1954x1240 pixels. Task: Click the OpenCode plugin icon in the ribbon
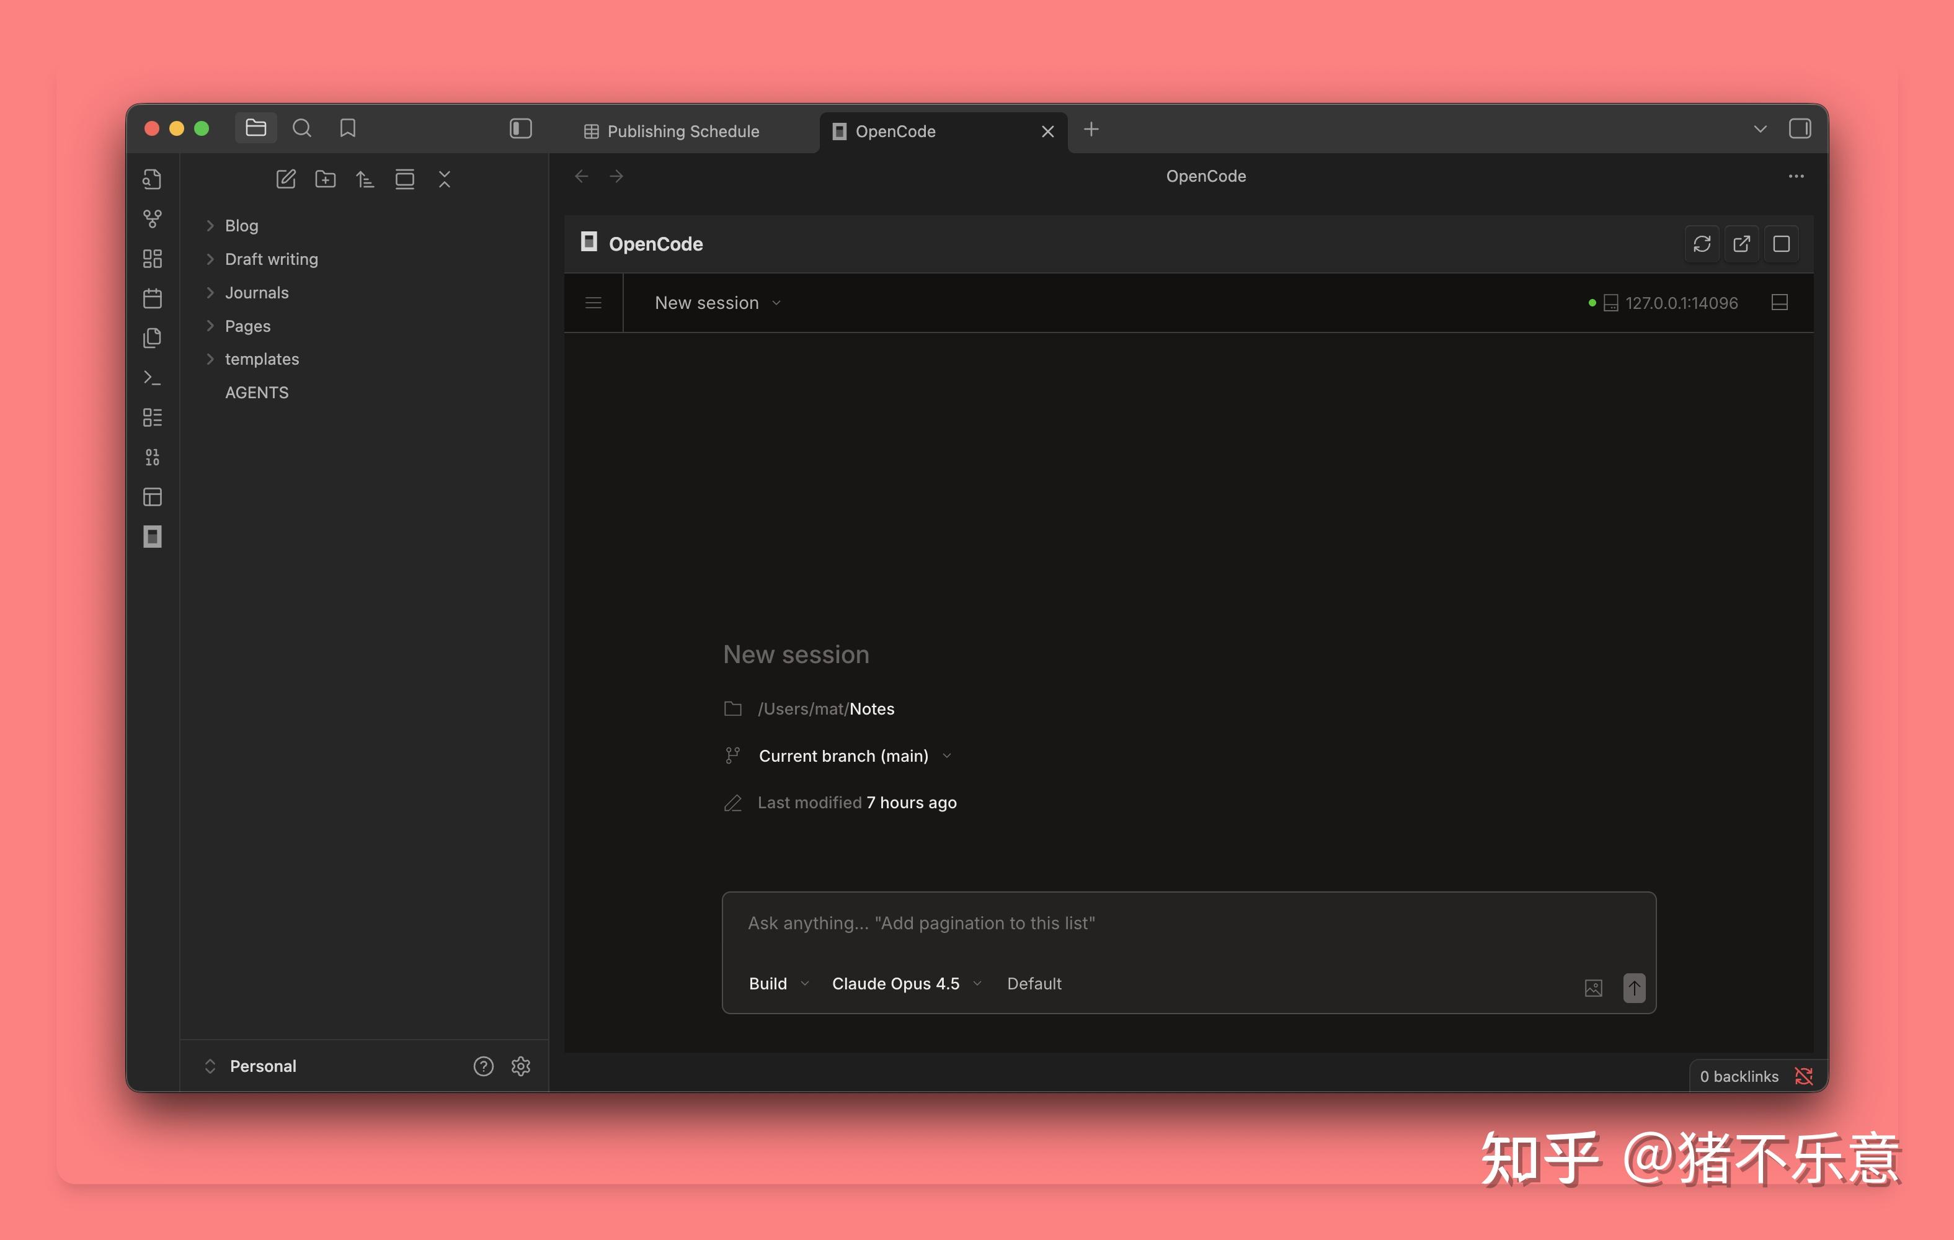tap(152, 537)
